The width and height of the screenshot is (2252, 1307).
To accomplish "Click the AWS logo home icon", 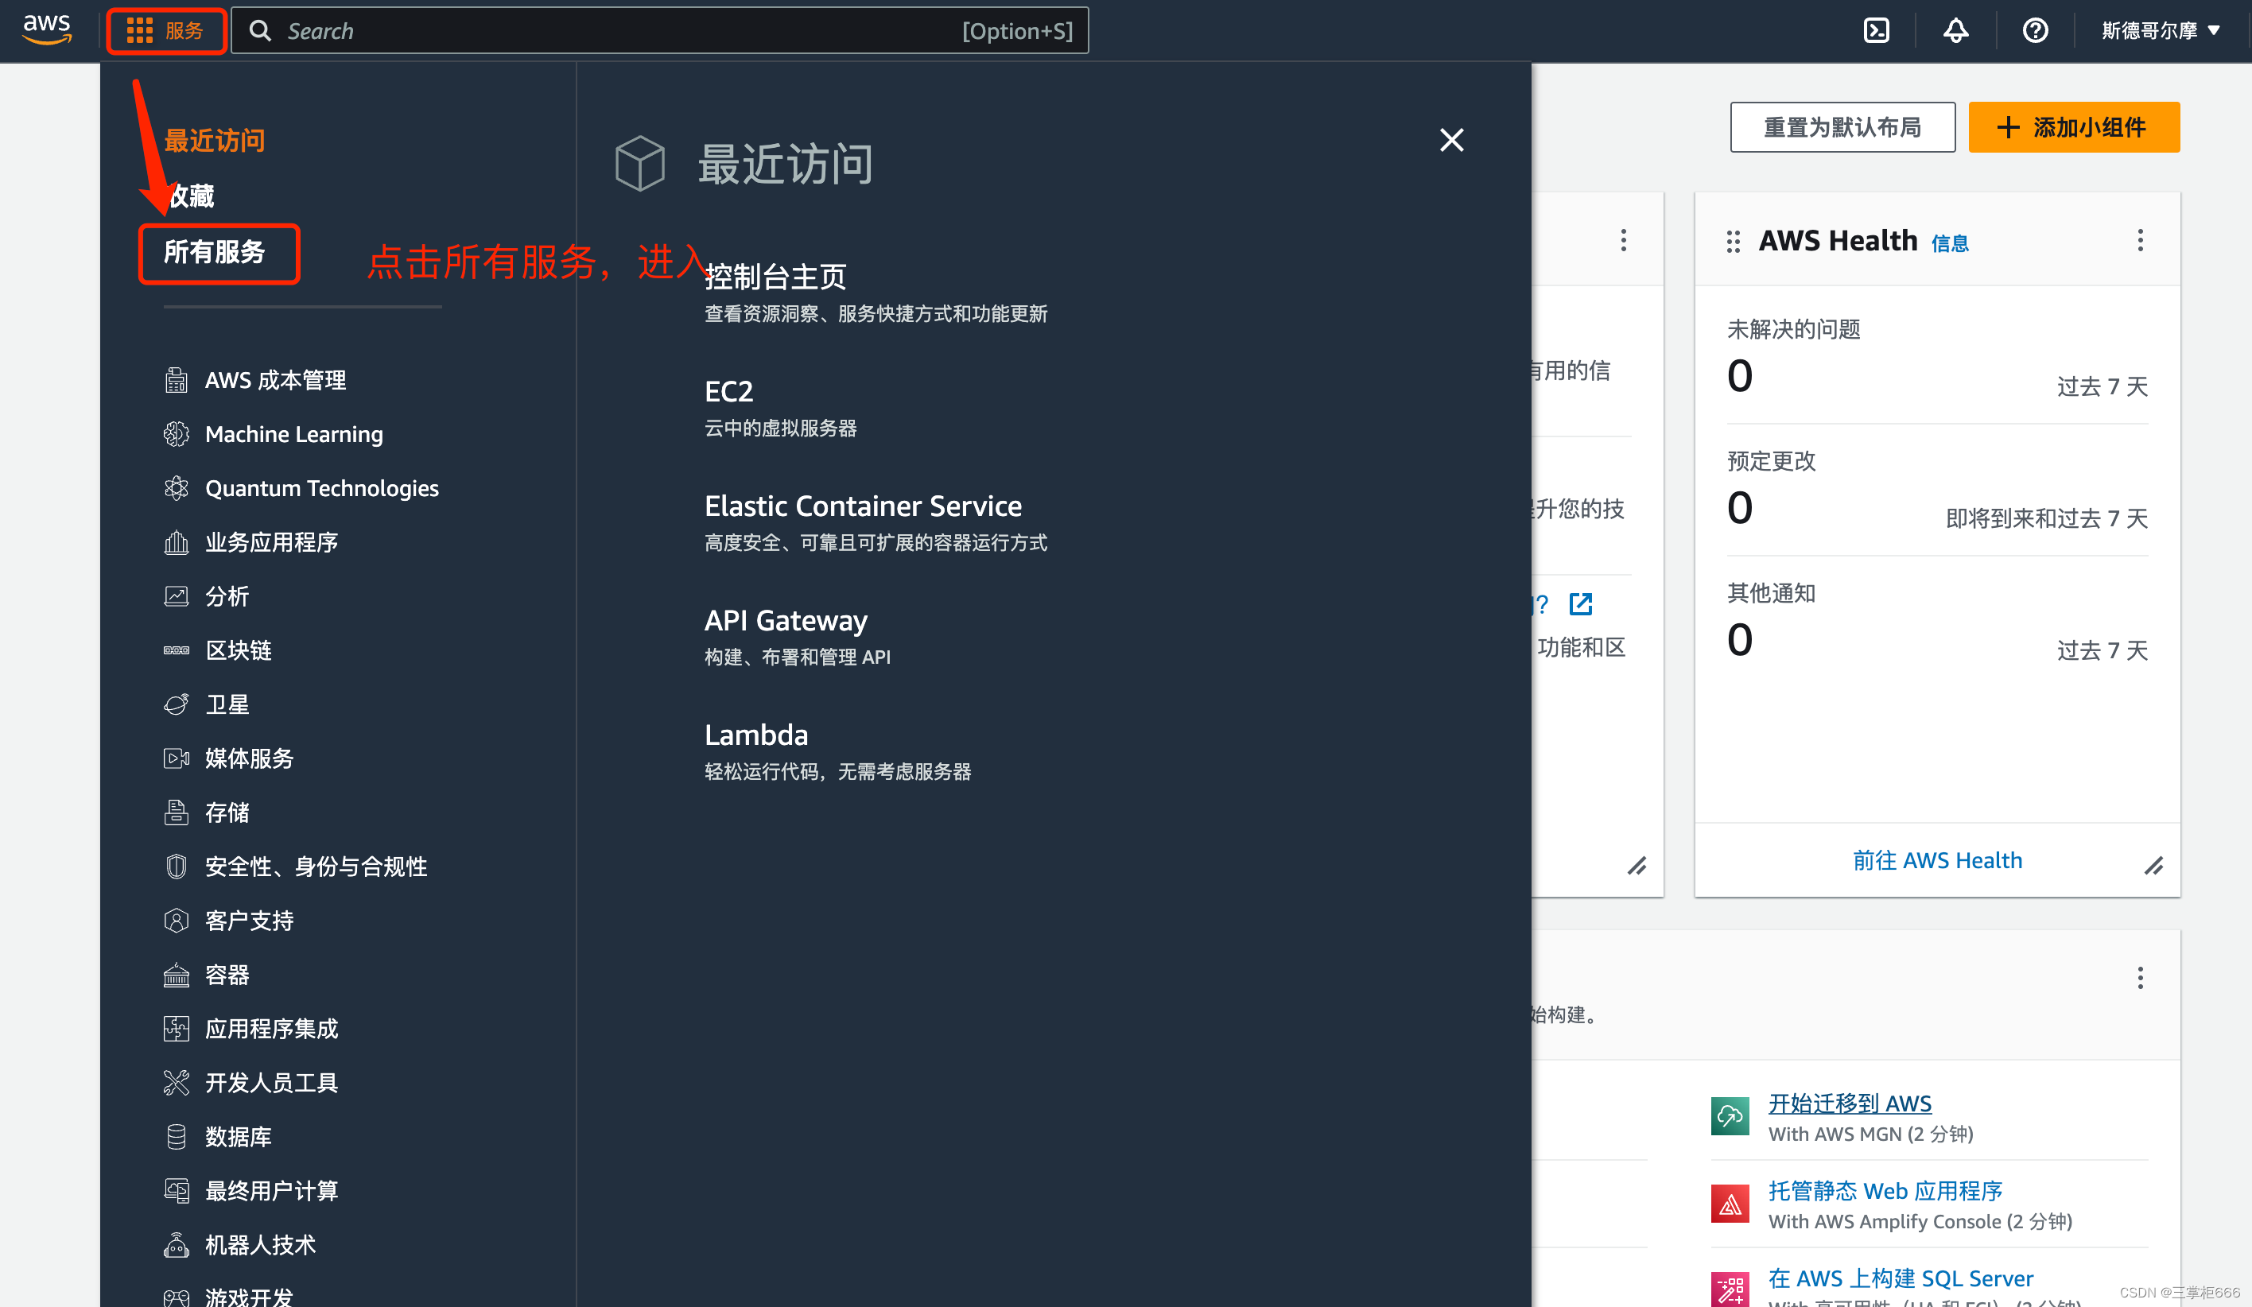I will (46, 29).
